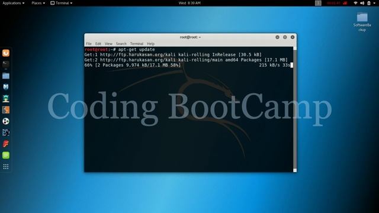Launch Metasploit (M icon) from the dock
The image size is (379, 213).
coord(6,87)
